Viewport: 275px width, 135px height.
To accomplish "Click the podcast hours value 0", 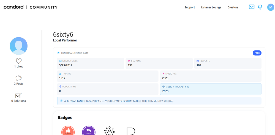I will (60, 91).
